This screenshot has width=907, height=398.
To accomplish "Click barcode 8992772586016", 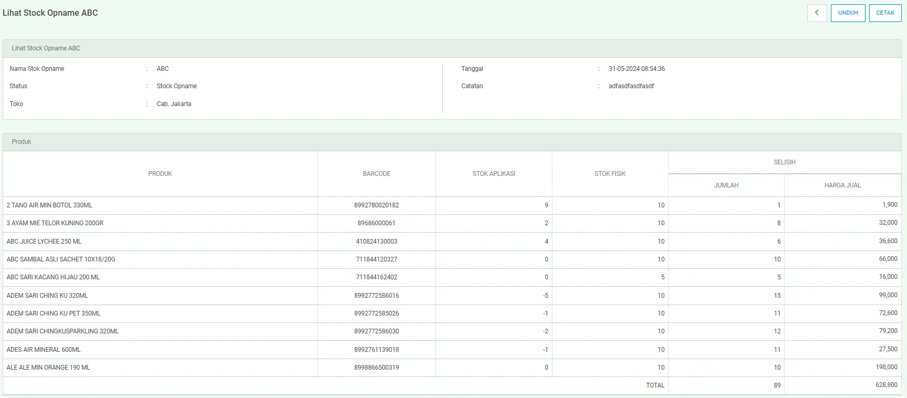I will 377,296.
